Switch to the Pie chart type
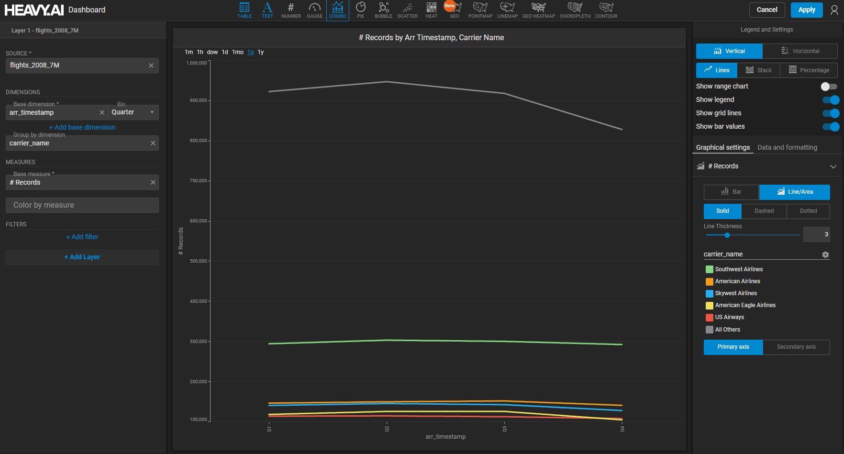The image size is (844, 454). click(360, 10)
